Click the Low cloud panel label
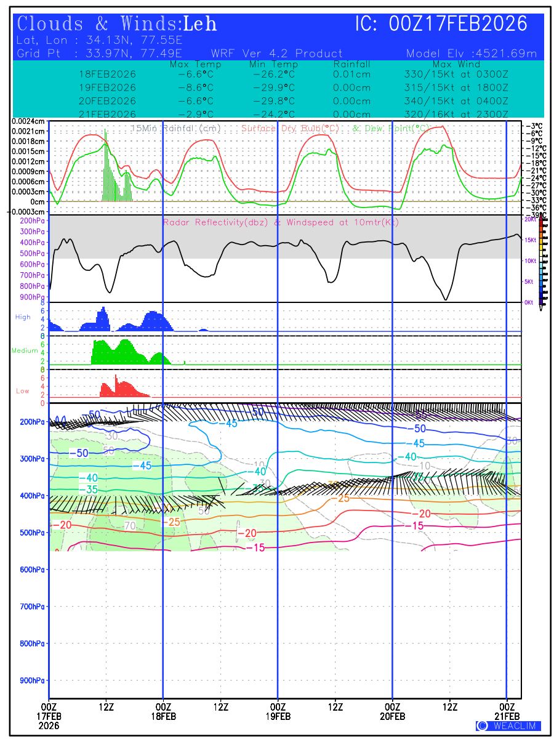The height and width of the screenshot is (739, 554). (x=23, y=391)
